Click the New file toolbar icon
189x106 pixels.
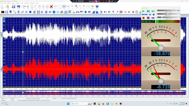2,7
